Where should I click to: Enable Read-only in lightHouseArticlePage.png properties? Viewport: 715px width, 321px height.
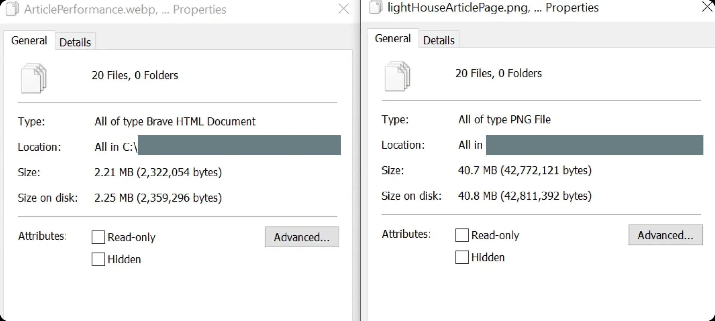(462, 235)
